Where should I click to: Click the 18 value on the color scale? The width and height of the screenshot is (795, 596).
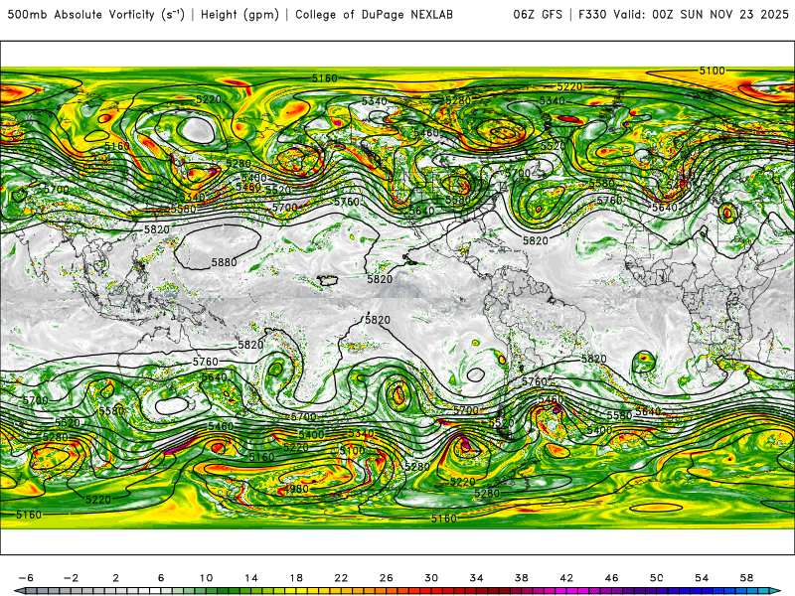[x=296, y=578]
